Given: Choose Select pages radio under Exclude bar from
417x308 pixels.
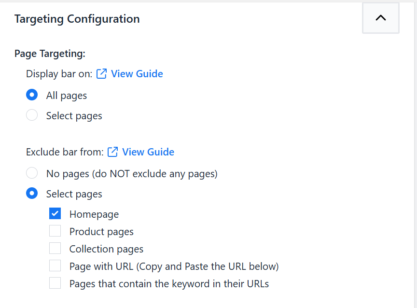Looking at the screenshot, I should coord(32,194).
